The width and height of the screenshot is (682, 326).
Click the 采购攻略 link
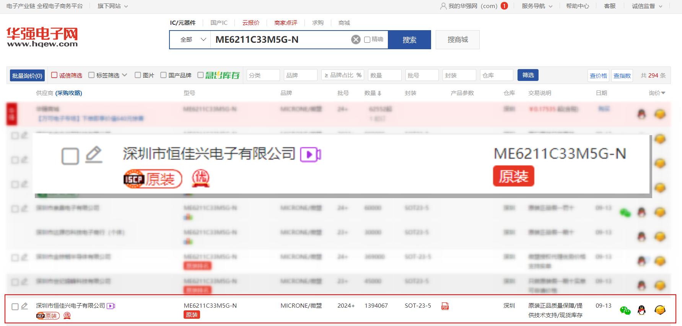tap(69, 93)
